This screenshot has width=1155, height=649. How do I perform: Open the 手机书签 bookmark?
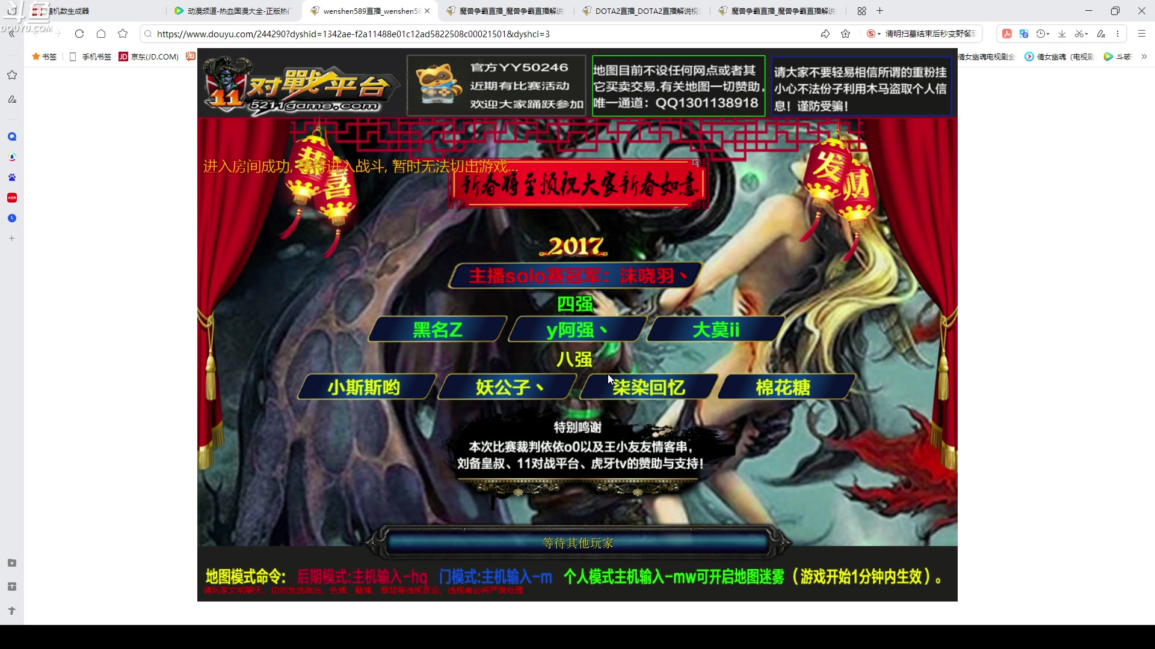click(90, 56)
